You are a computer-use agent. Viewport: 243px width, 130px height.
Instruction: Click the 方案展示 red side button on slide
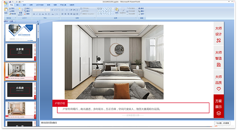[219, 106]
